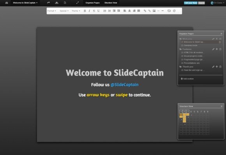Follow the @SlideCaptain link on the slide
The width and height of the screenshot is (226, 155).
(x=125, y=85)
